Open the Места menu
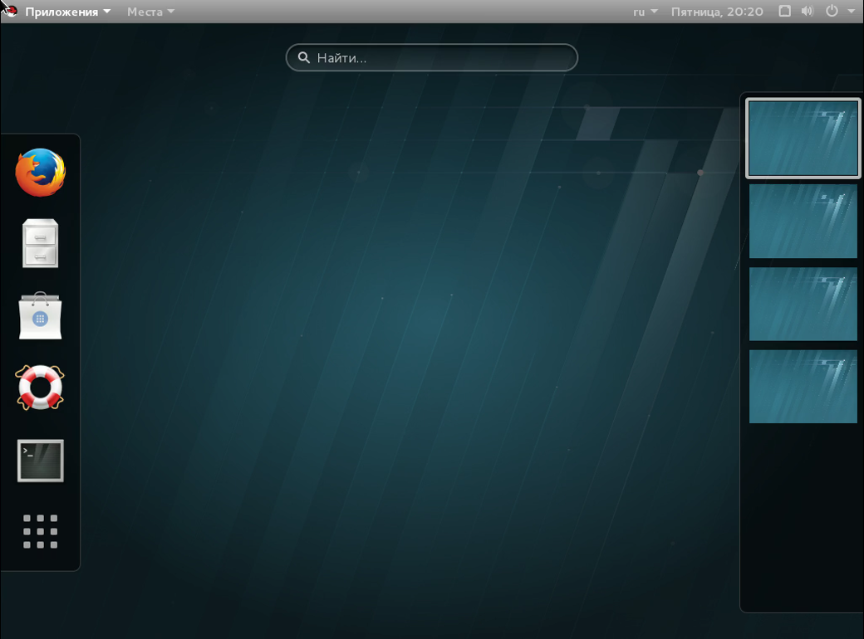This screenshot has width=864, height=639. (150, 12)
